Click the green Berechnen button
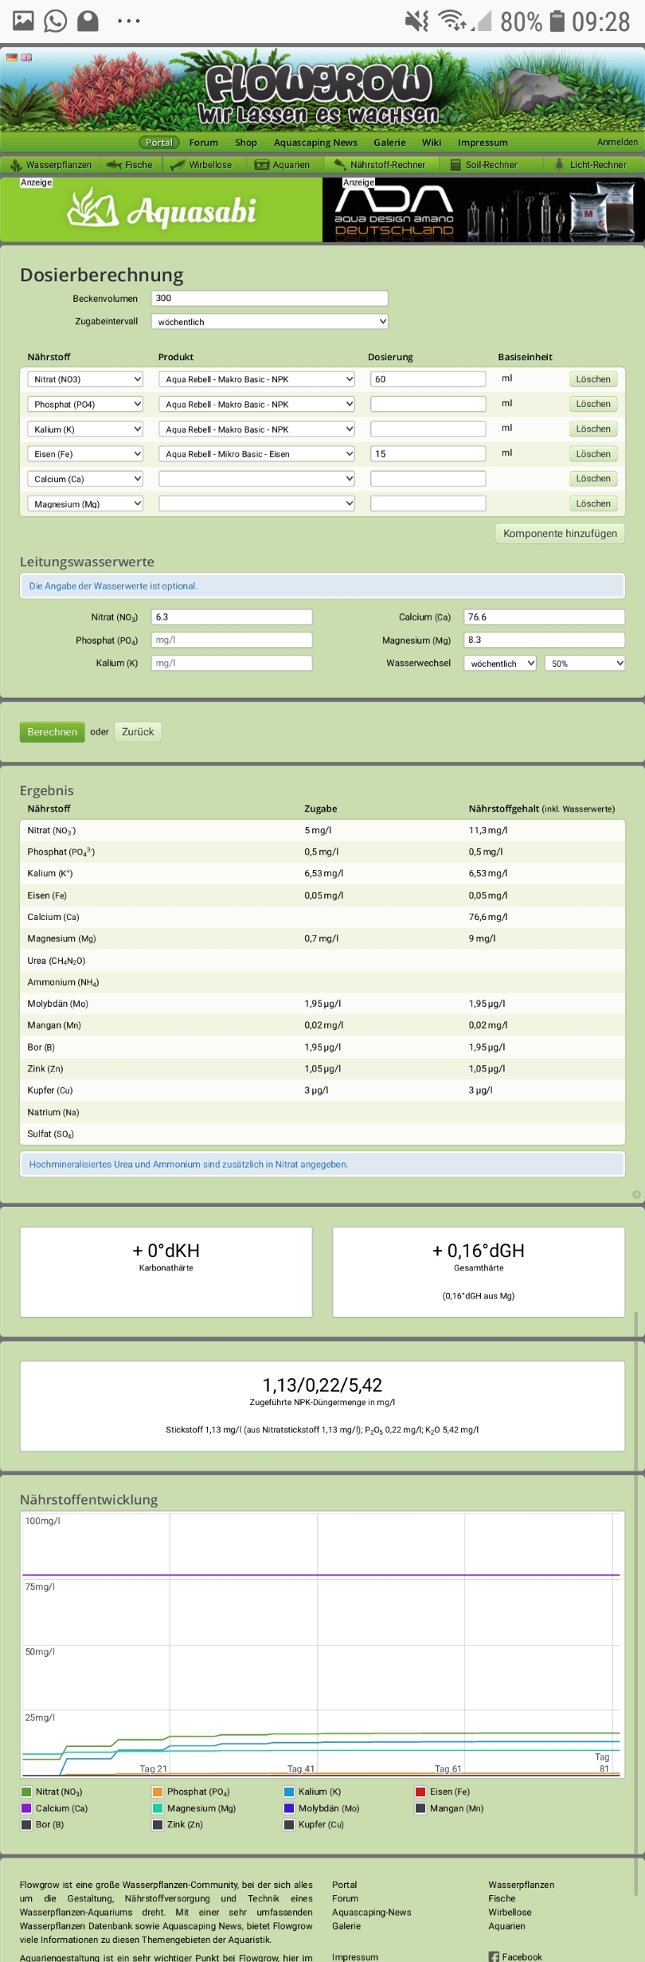 coord(52,732)
